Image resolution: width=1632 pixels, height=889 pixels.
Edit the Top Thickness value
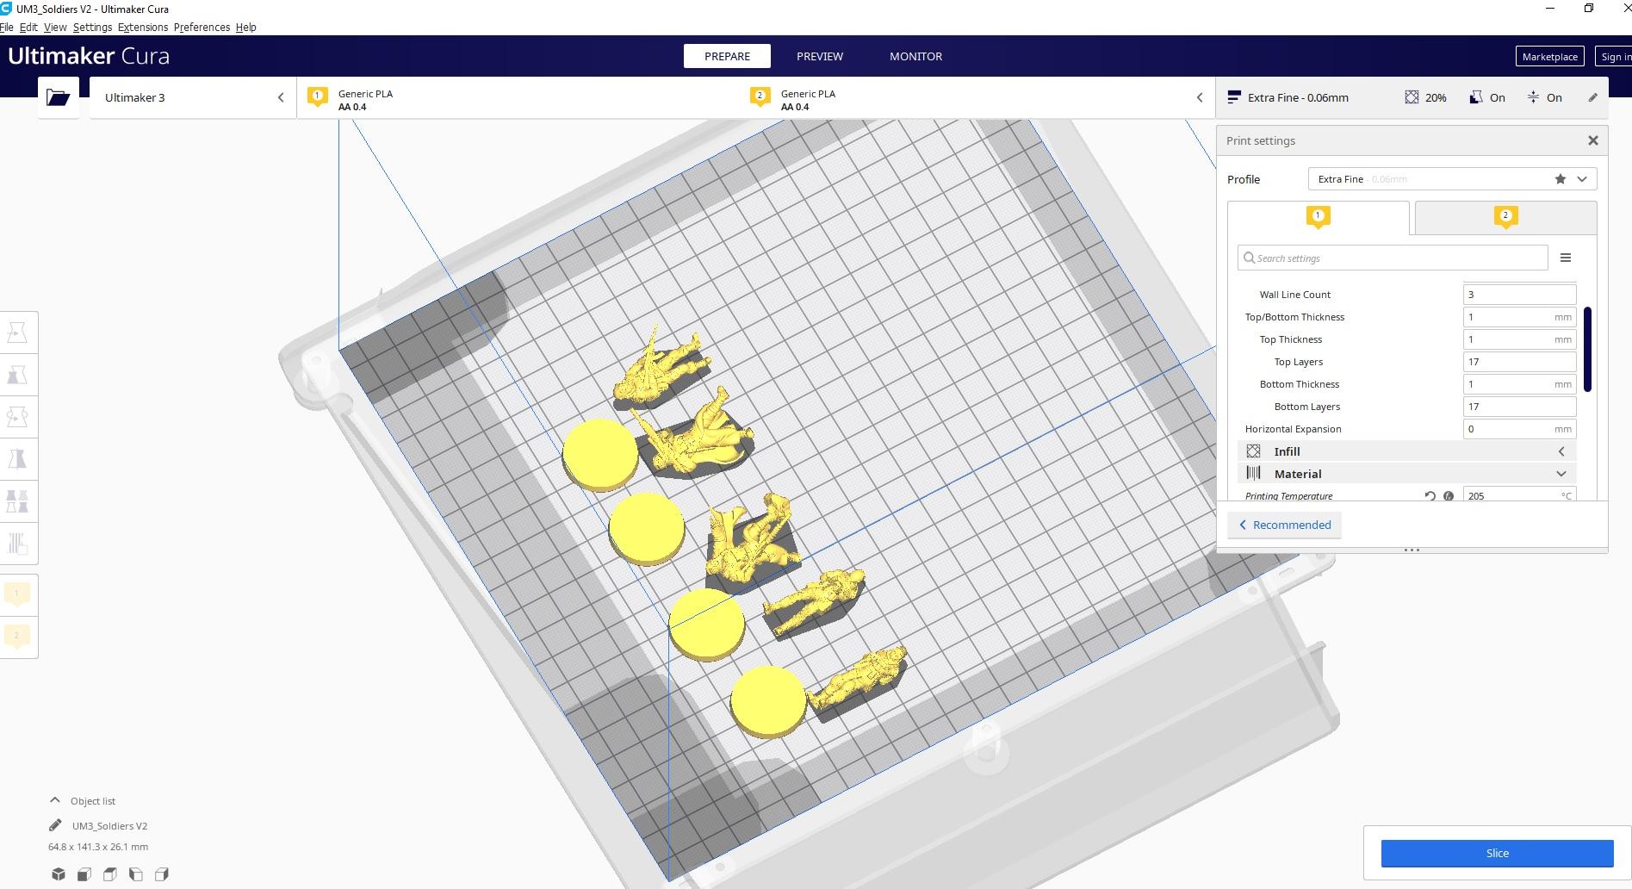pos(1519,339)
